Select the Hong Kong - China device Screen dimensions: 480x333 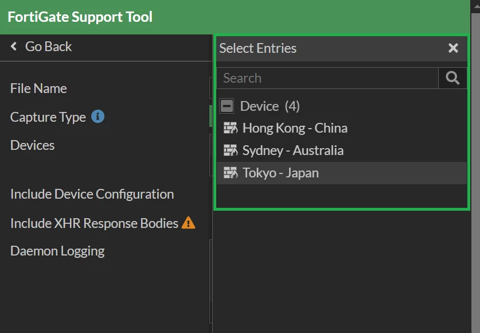click(342, 128)
